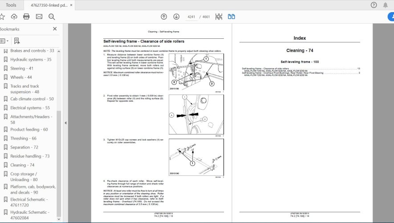
Task: Click bookmark icon beside Steering - 41
Action: point(5,68)
